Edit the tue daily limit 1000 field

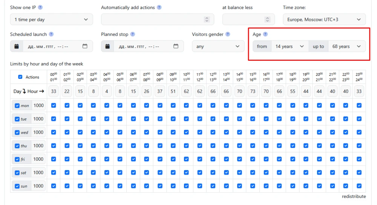coord(39,119)
